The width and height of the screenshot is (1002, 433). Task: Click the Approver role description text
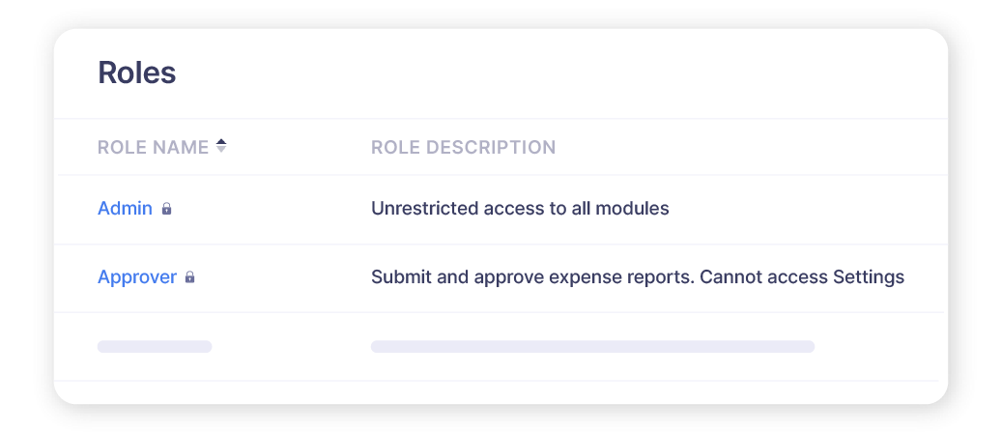point(637,277)
